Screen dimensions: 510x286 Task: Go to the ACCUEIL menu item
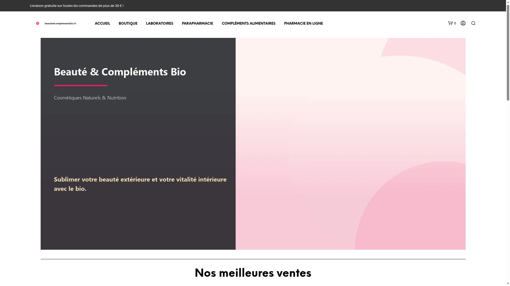(102, 23)
